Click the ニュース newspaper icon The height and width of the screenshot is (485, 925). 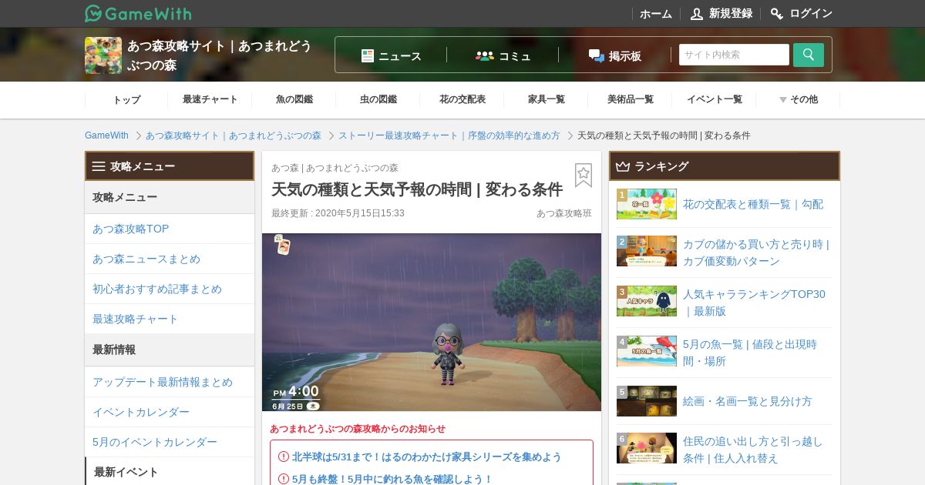coord(368,55)
